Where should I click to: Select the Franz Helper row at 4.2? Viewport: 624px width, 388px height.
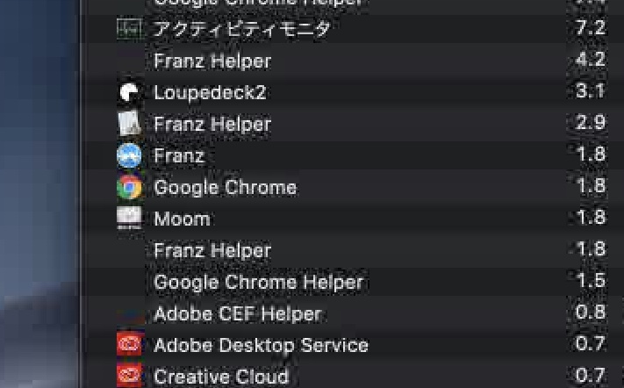click(x=352, y=61)
